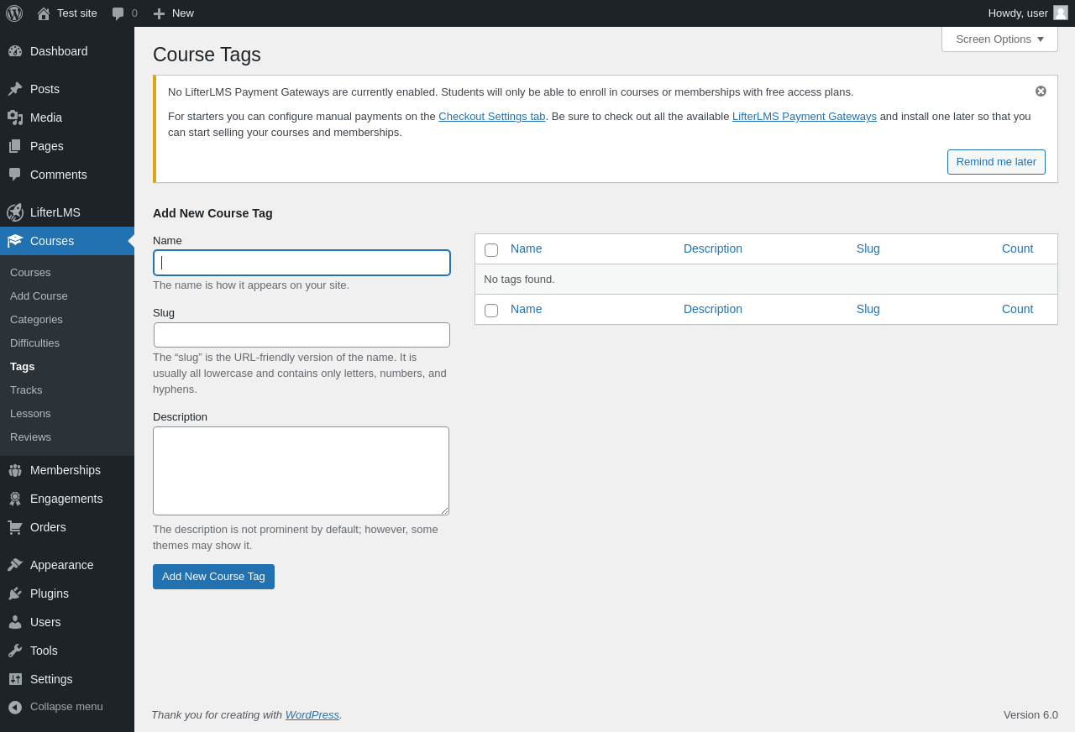This screenshot has height=732, width=1075.
Task: Open the Checkout Settings tab link
Action: 491,117
